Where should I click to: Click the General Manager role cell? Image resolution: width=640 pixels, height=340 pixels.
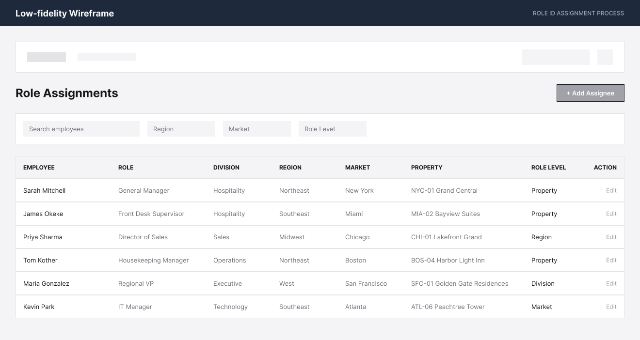point(144,190)
